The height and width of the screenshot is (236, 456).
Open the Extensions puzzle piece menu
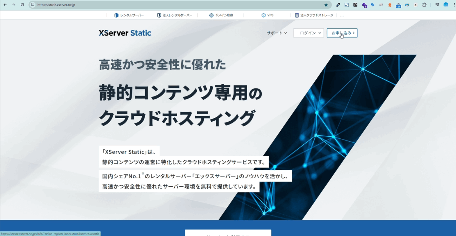(x=424, y=5)
